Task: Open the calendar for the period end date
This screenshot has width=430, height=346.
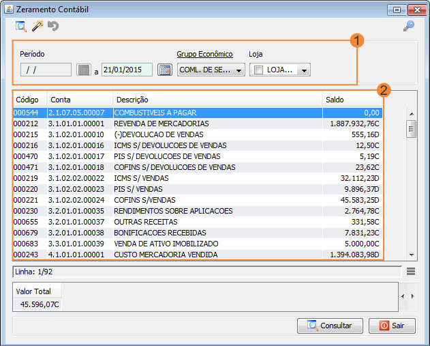Action: click(x=165, y=70)
